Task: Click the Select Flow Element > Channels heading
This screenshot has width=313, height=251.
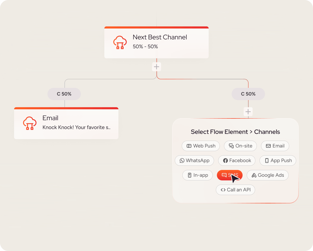Action: click(x=235, y=132)
